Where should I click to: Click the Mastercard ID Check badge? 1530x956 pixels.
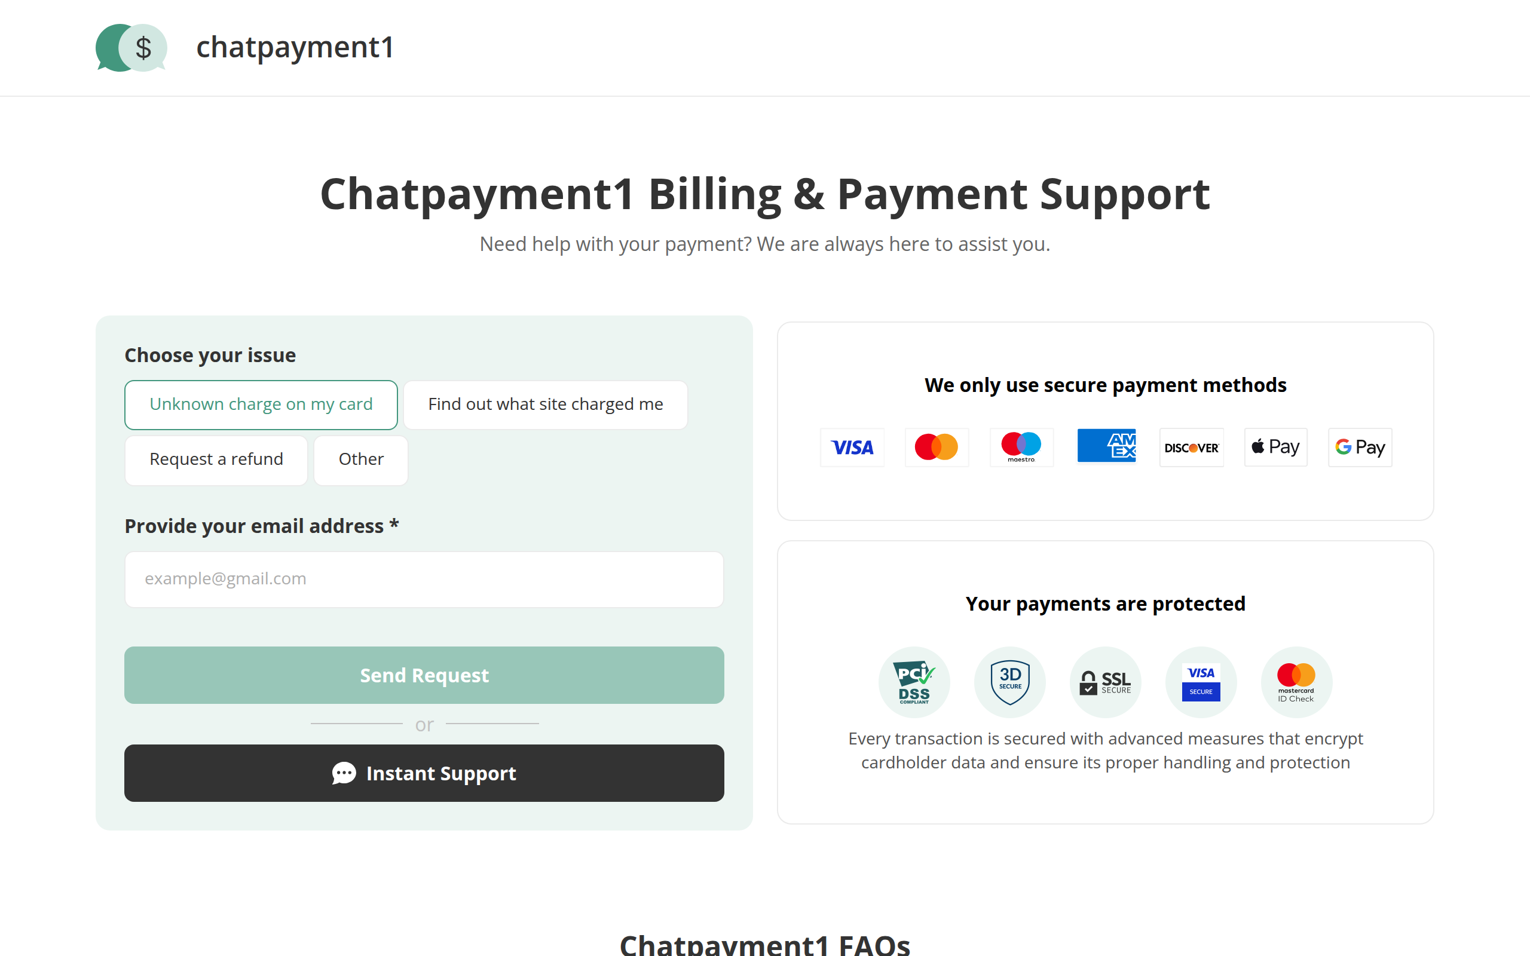pos(1296,682)
